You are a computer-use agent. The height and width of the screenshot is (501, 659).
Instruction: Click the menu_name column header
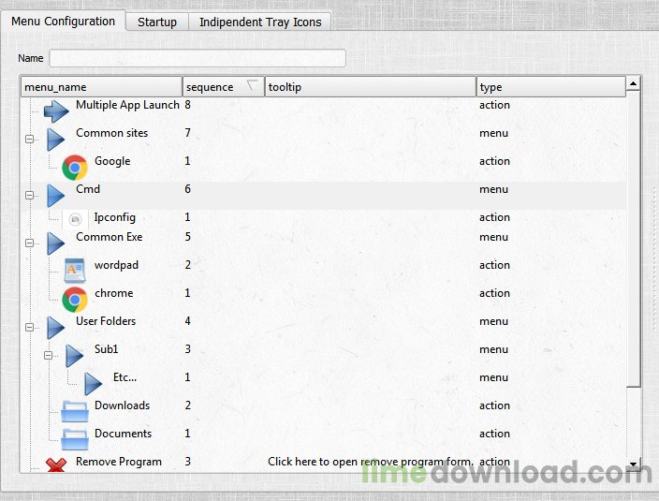pos(101,87)
